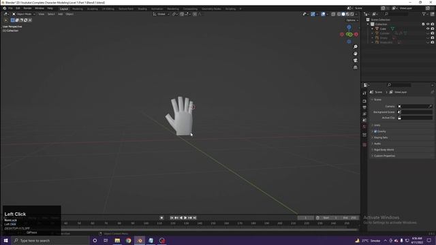The image size is (436, 245).
Task: Open the viewport Options dropdown
Action: 352,20
